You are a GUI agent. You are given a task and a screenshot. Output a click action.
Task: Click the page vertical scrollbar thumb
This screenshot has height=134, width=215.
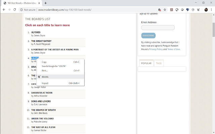pos(214,30)
